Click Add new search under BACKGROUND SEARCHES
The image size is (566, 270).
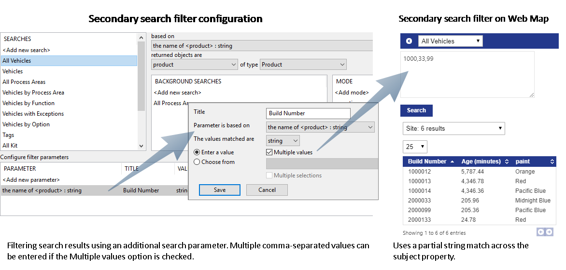coord(177,93)
